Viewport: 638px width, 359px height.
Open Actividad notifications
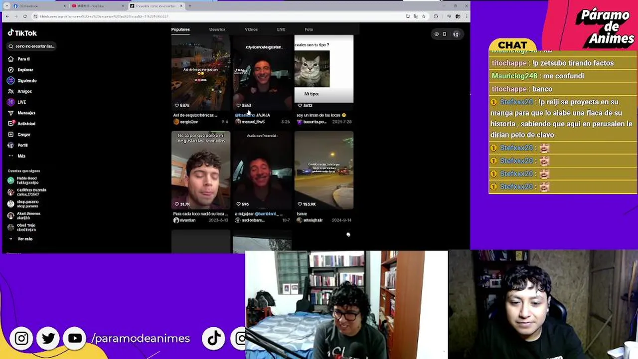[21, 124]
